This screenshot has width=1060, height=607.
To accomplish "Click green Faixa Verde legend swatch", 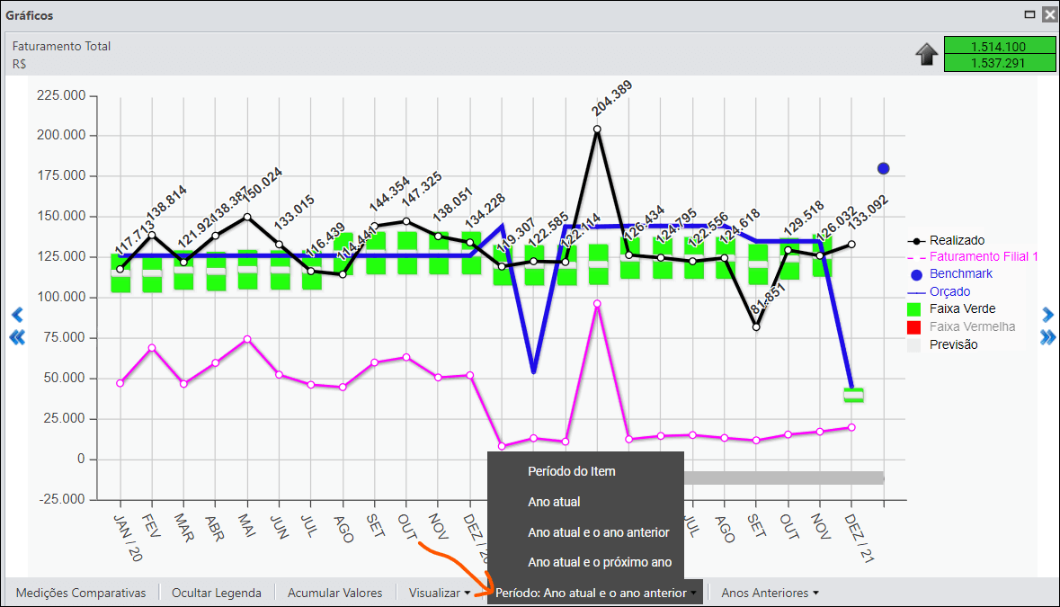I will click(x=913, y=309).
